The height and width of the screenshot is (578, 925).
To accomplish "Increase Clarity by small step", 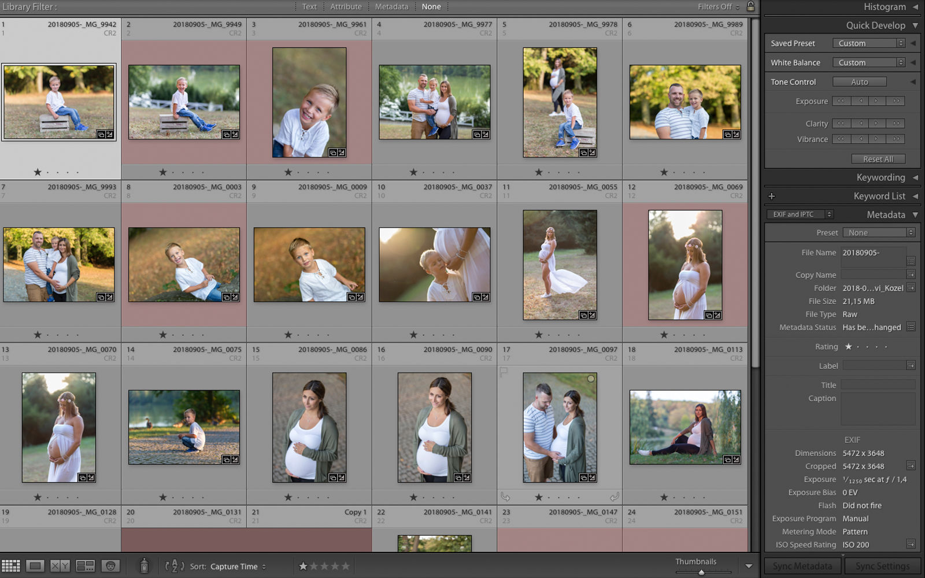I will [878, 123].
